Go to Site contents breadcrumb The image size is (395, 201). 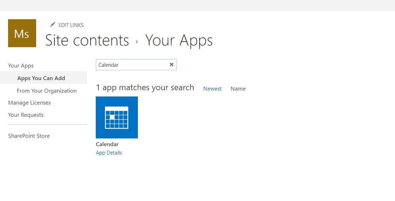(x=87, y=40)
